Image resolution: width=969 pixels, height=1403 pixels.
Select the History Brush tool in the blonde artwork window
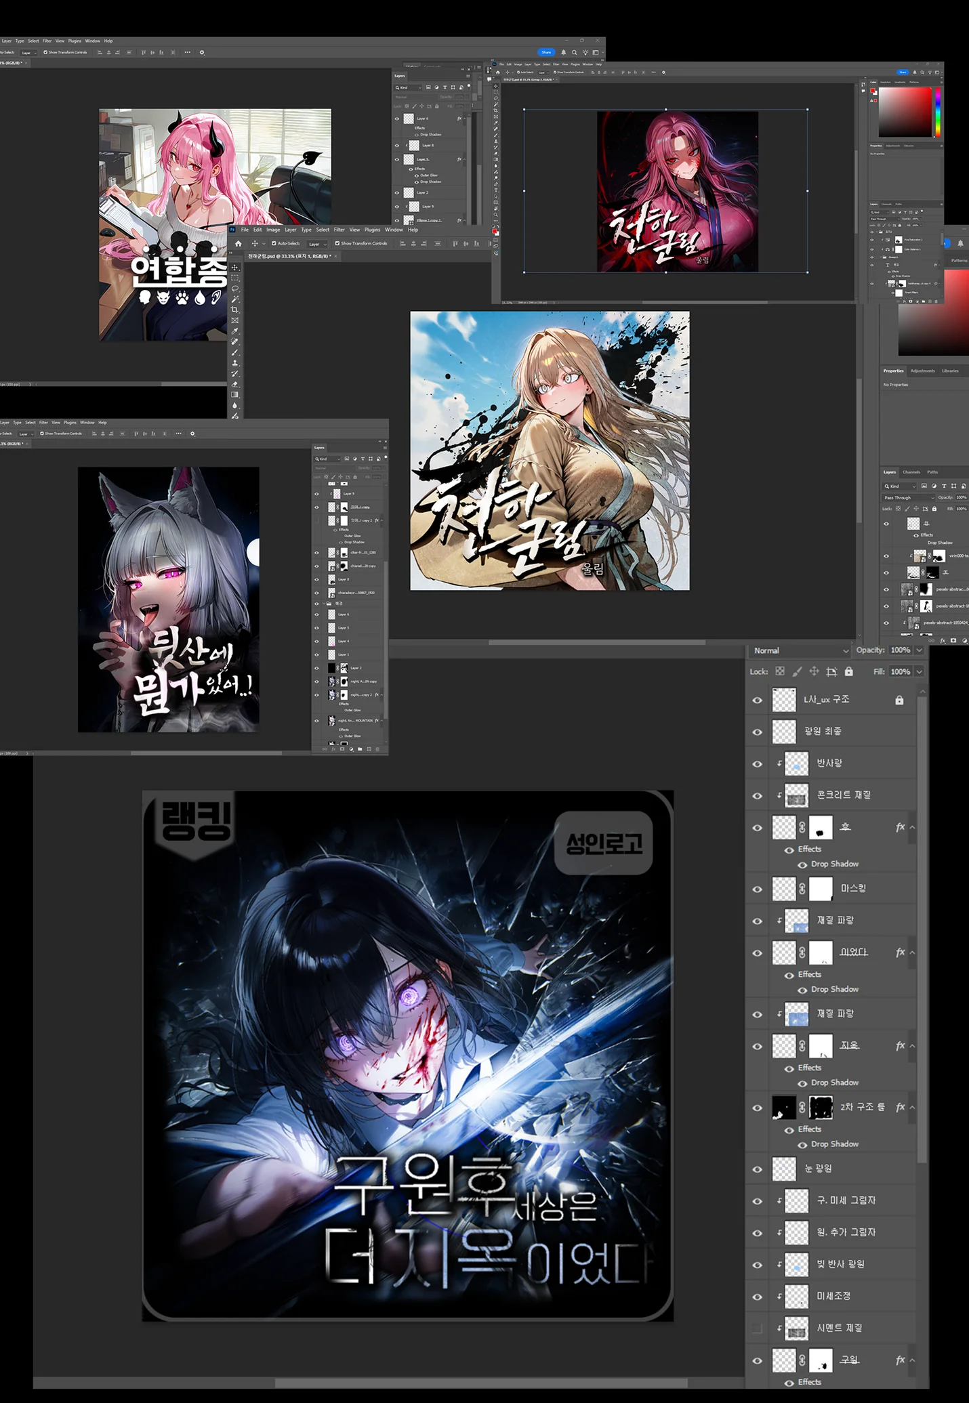235,373
